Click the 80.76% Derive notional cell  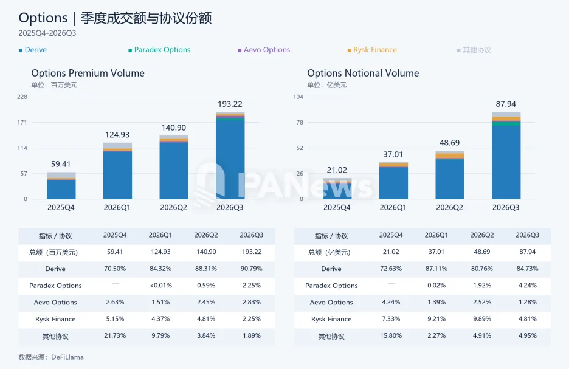[482, 269]
